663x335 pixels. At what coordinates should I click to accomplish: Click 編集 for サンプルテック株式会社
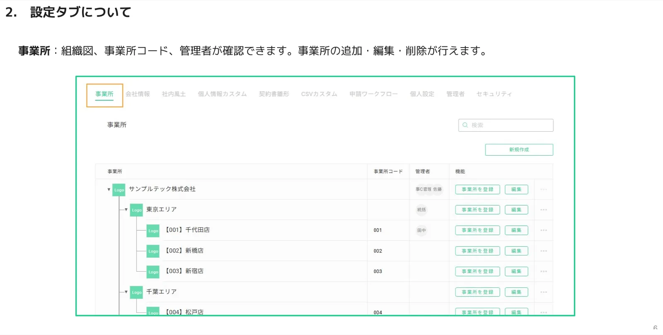516,189
